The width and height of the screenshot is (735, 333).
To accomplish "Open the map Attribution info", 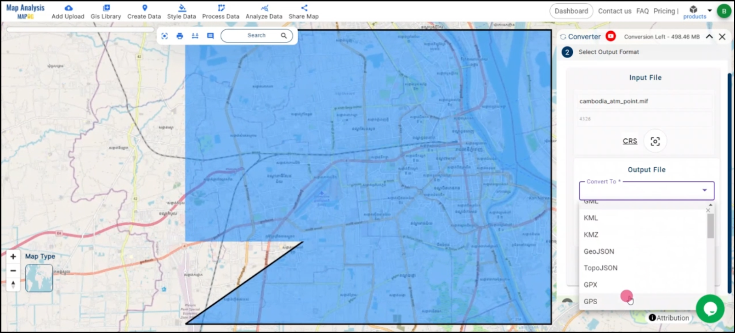I will (669, 318).
